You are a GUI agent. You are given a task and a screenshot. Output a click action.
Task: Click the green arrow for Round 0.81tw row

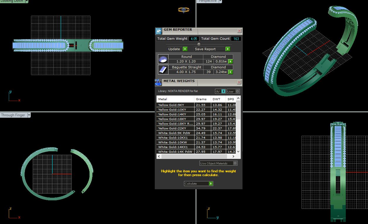point(231,61)
